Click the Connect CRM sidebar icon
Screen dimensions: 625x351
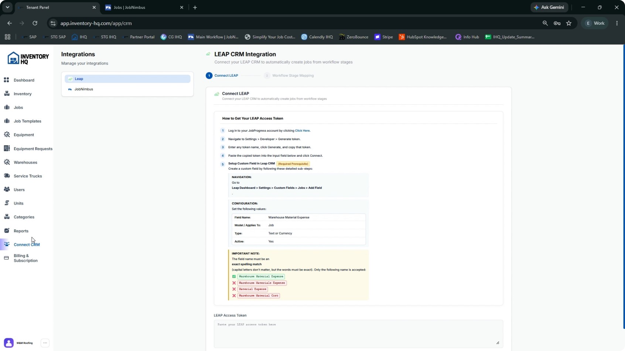[6, 244]
